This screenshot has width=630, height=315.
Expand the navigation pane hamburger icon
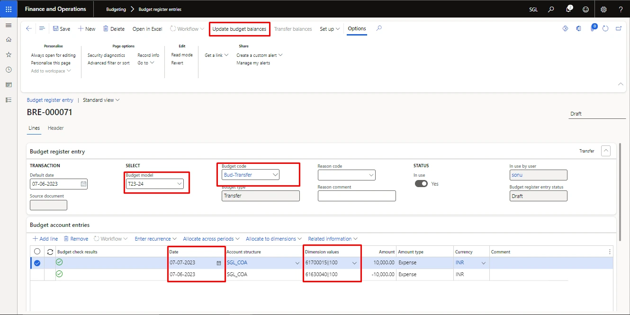click(x=9, y=25)
